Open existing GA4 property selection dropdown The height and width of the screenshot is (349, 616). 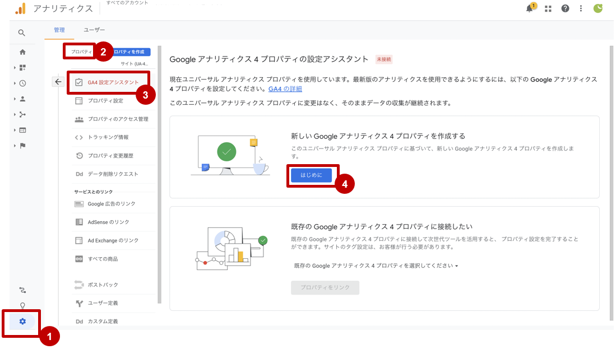point(376,266)
